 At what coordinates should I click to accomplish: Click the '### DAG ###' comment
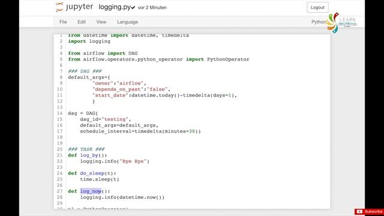(x=85, y=71)
